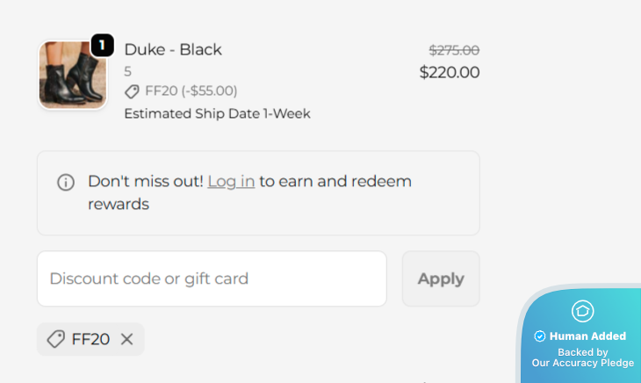The height and width of the screenshot is (383, 641).
Task: Click the Estimated Ship Date 1-Week text
Action: [217, 113]
